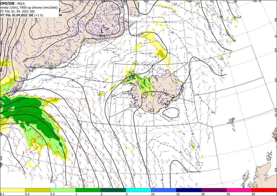Screen dimensions: 277x196
Task: Click the legend value '0.3'
Action: (27, 194)
